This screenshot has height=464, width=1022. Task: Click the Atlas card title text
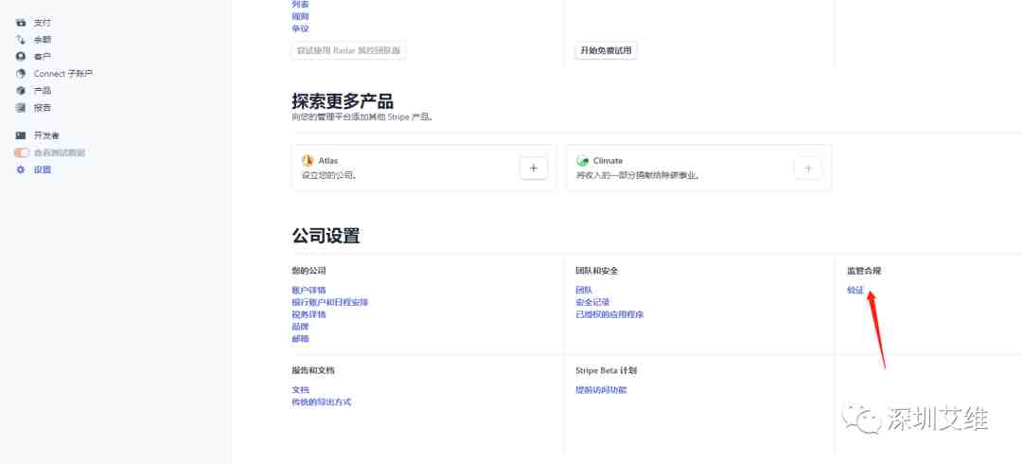coord(328,161)
